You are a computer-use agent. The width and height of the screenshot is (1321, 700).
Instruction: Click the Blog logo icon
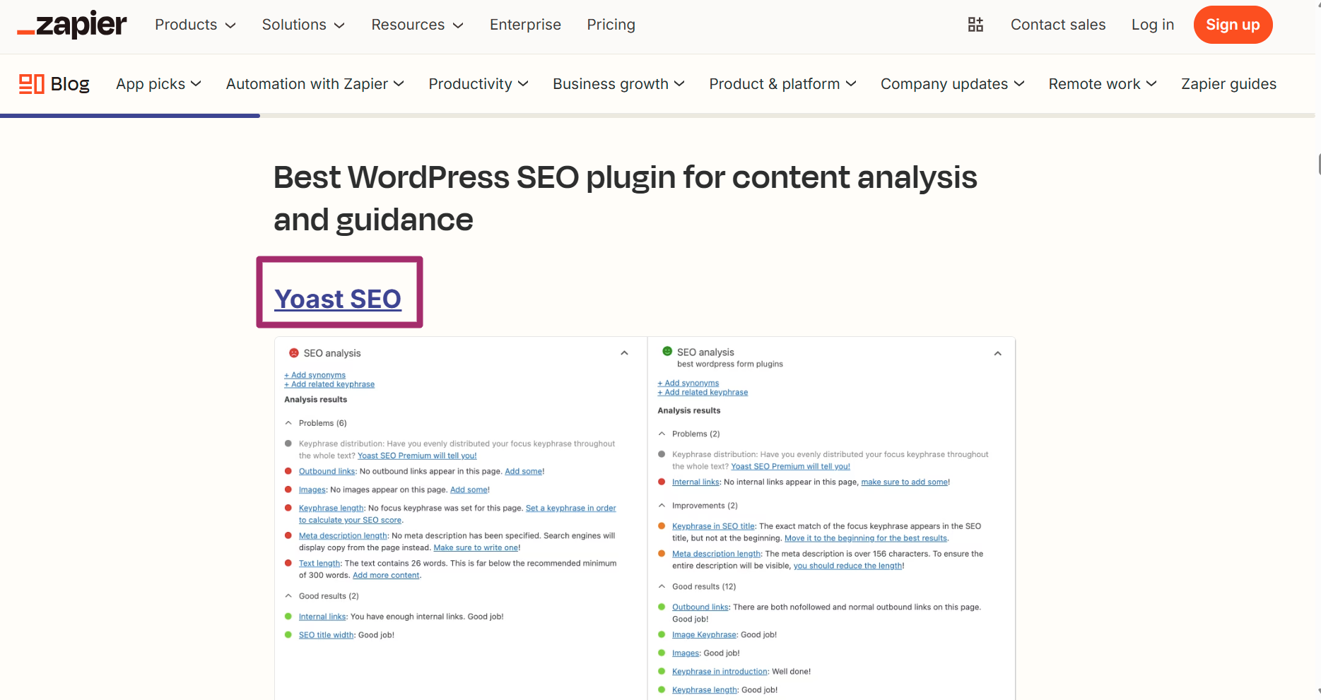click(x=31, y=84)
